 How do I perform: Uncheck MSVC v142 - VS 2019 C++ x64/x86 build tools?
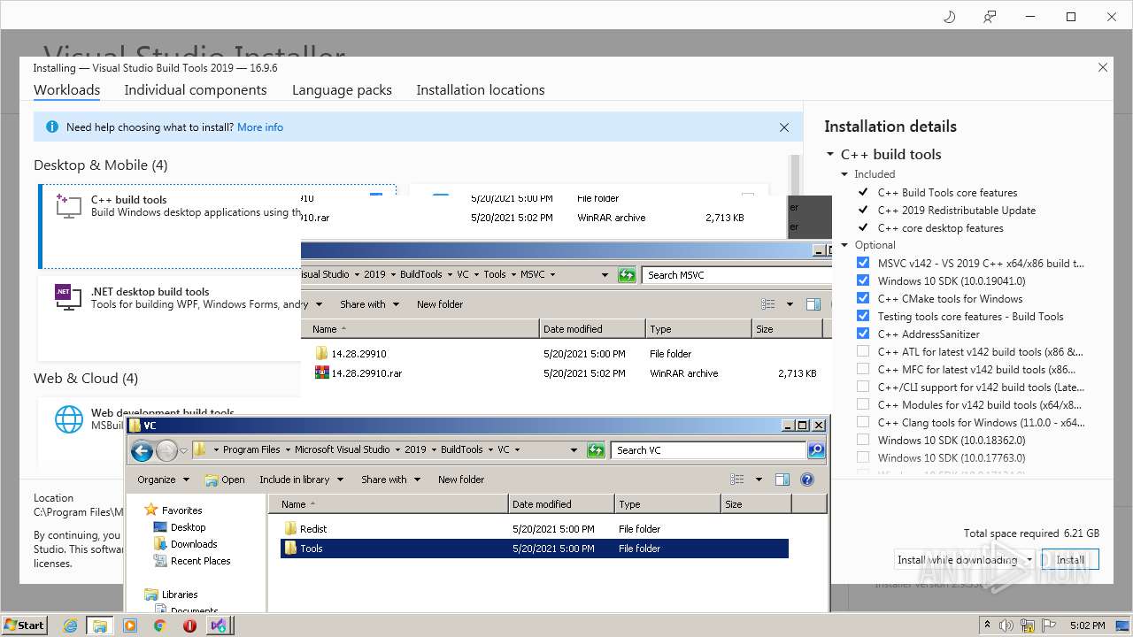click(863, 263)
